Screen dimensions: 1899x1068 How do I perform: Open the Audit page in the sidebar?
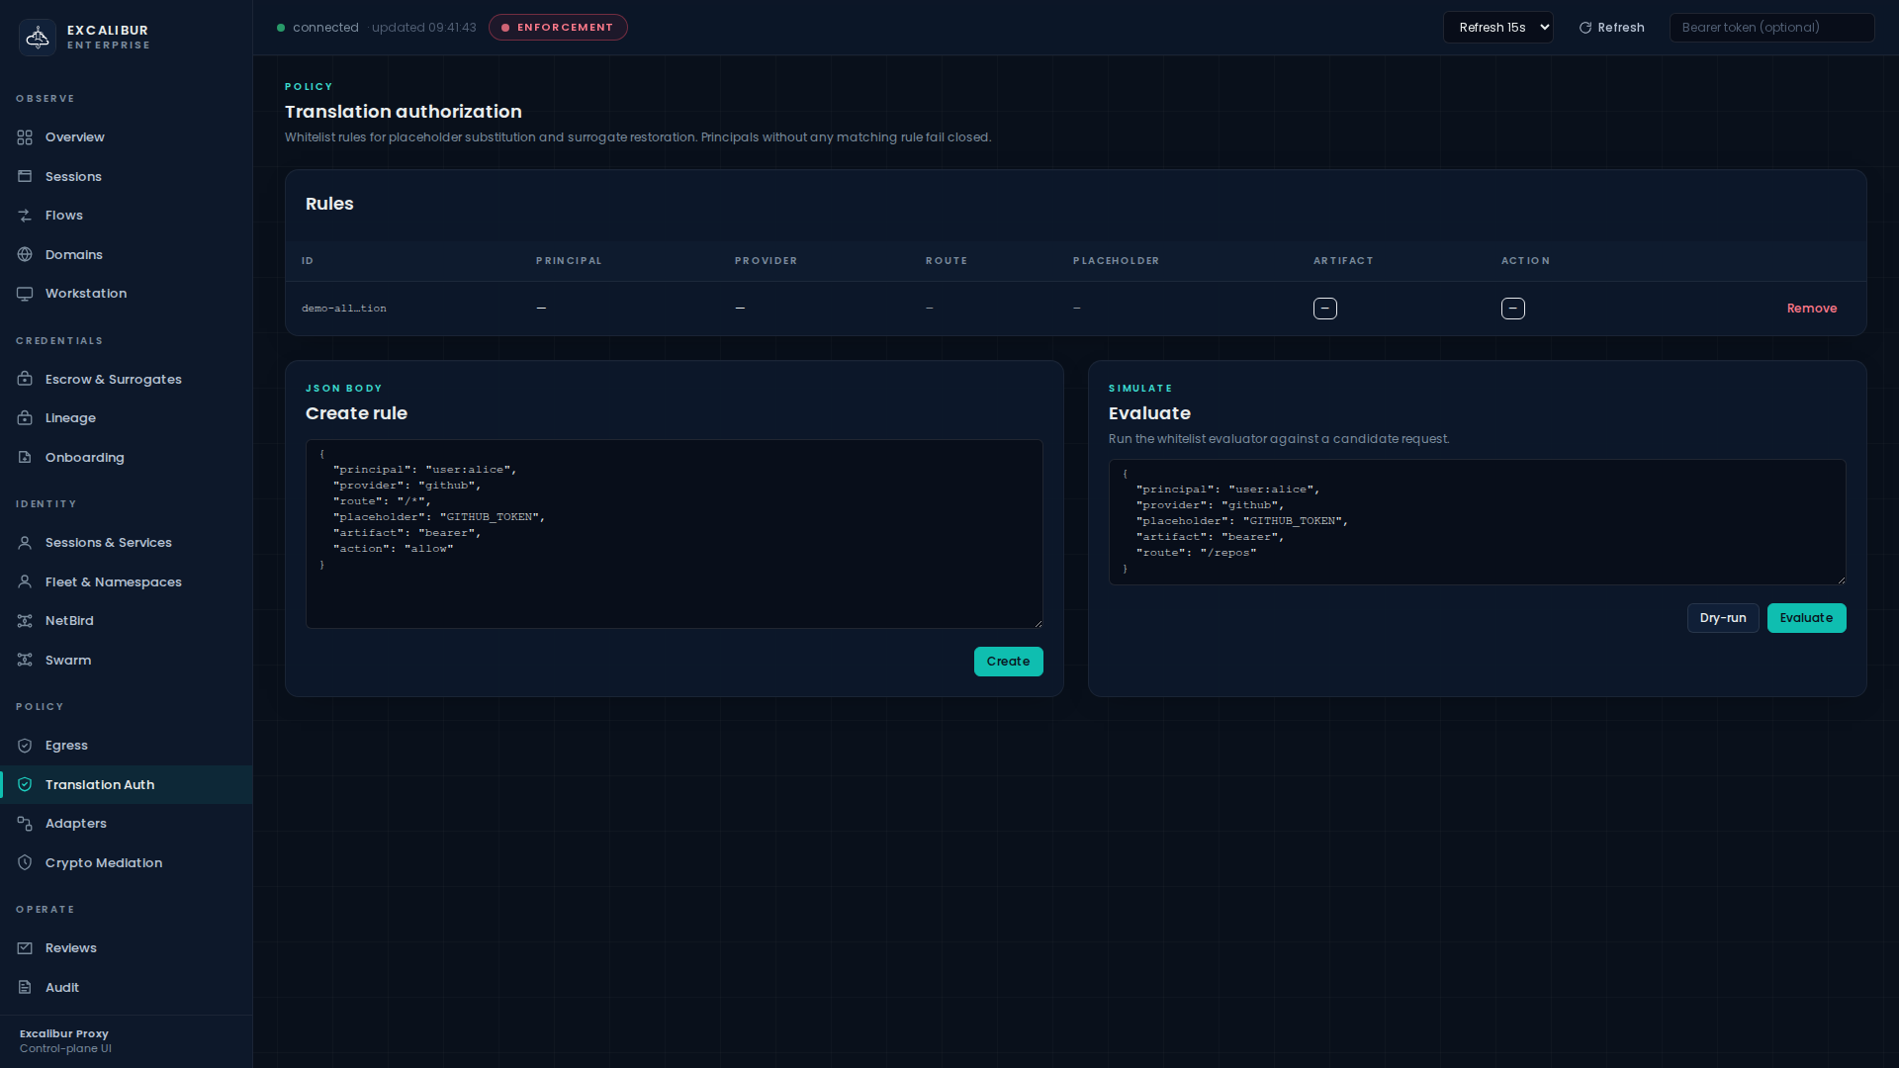[61, 988]
